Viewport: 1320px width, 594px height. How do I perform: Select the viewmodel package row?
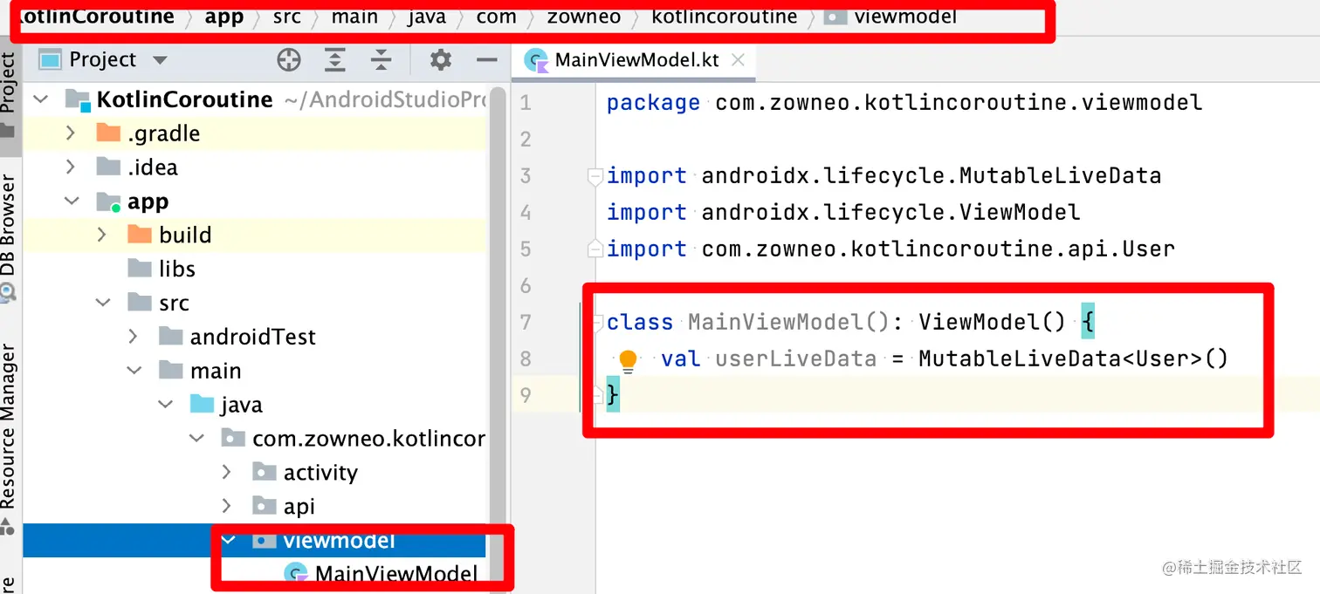pos(254,541)
